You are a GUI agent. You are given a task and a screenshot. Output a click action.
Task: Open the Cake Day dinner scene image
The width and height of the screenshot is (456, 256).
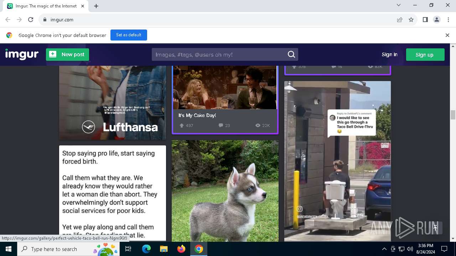click(x=225, y=87)
